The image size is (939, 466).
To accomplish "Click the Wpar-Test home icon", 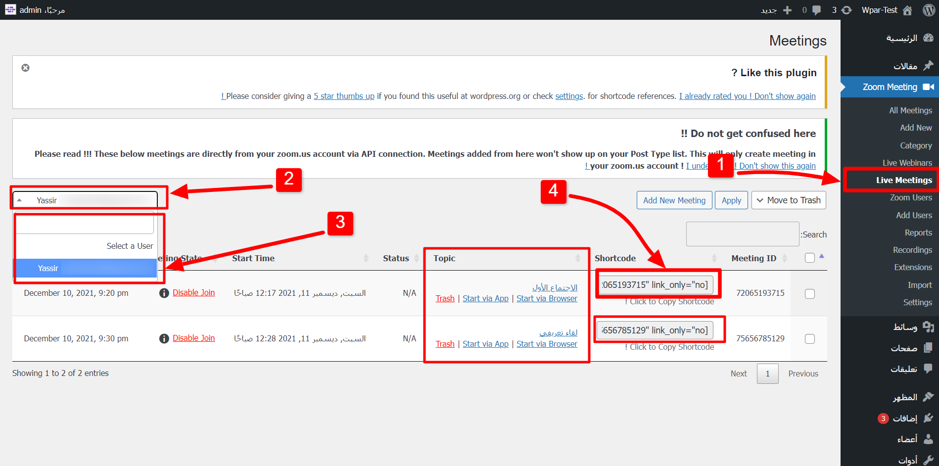I will point(907,10).
